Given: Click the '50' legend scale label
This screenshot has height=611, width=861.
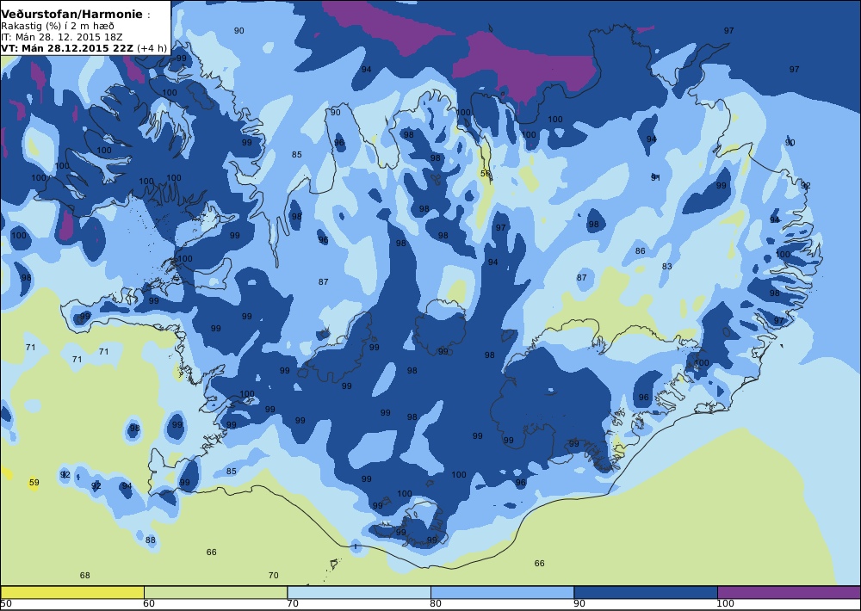Looking at the screenshot, I should 6,604.
